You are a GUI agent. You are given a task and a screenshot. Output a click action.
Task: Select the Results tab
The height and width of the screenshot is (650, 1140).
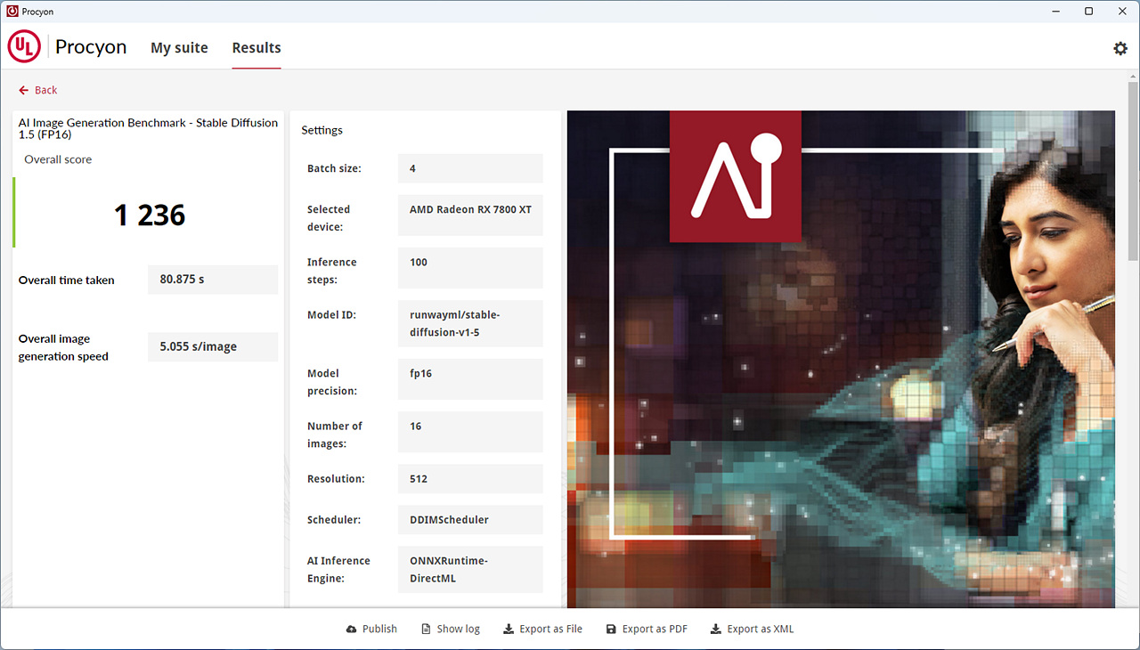tap(256, 48)
